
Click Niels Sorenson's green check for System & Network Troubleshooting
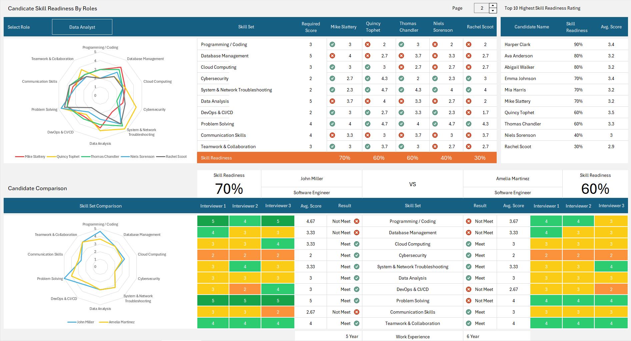[x=435, y=90]
